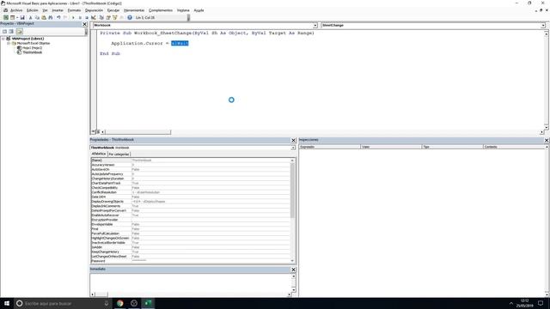Open the Ejecutar menu
The height and width of the screenshot is (309, 550).
coord(113,10)
